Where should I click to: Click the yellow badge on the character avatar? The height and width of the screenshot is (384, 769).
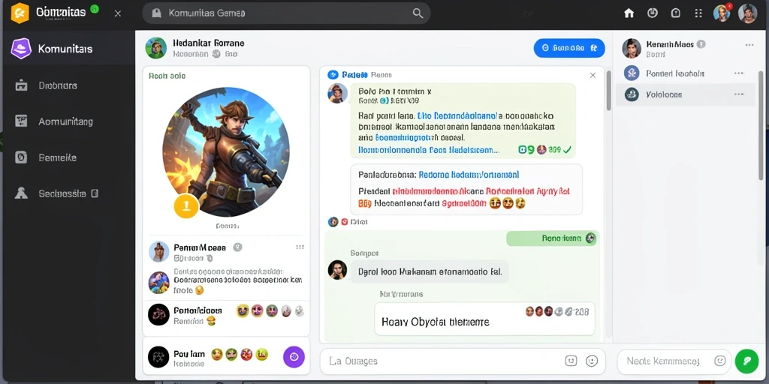click(186, 205)
